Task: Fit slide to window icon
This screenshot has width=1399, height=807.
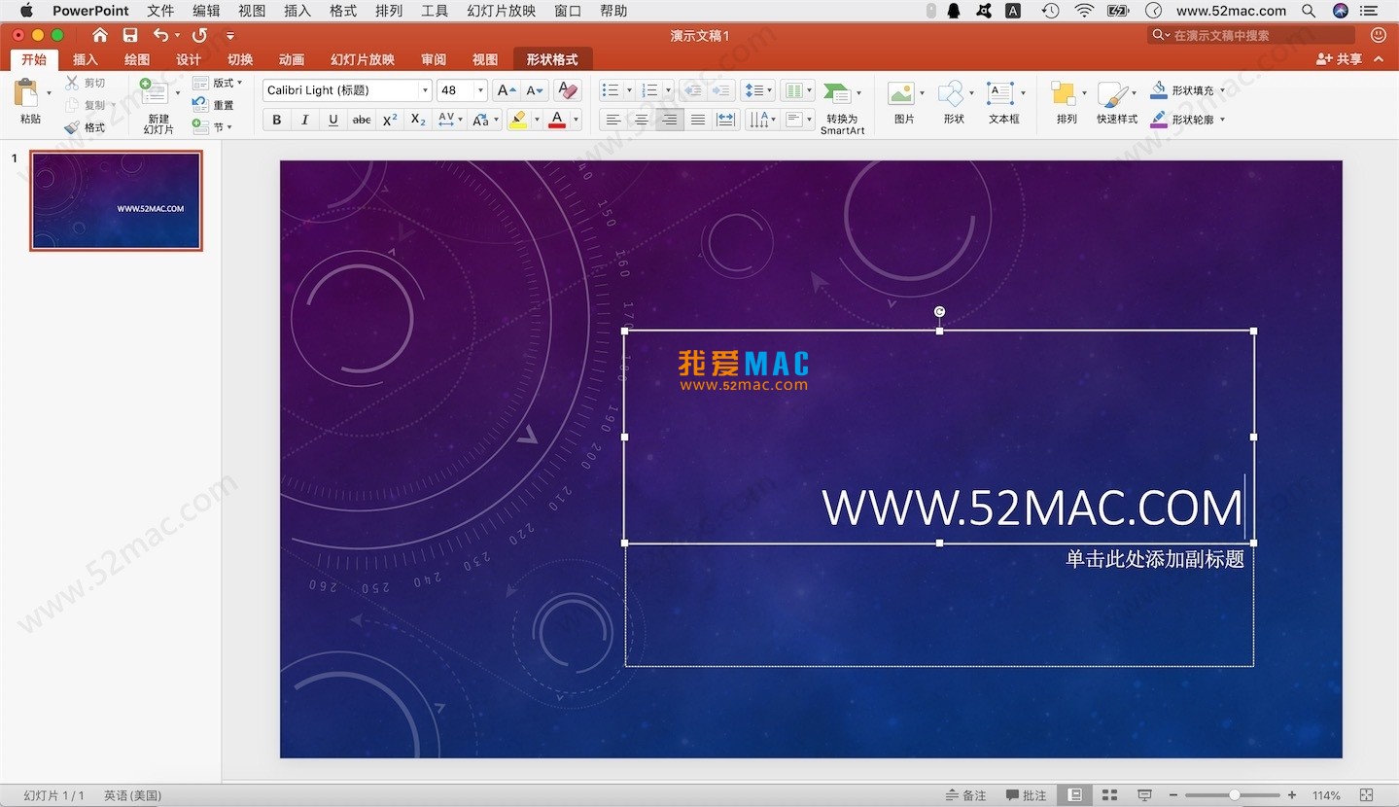Action: (1366, 795)
